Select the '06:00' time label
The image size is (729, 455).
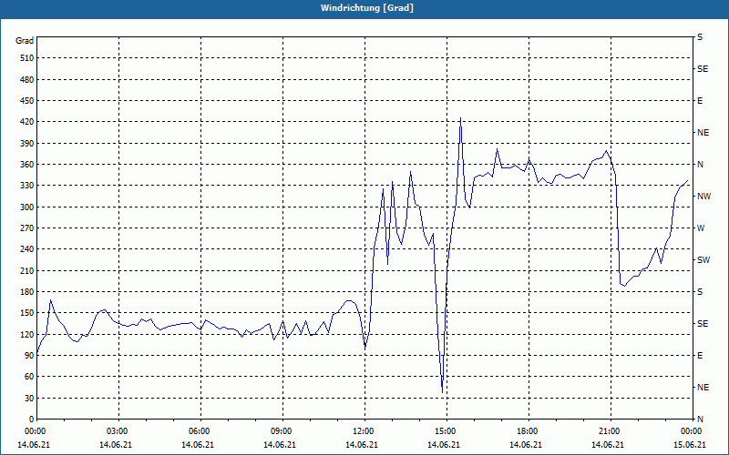[200, 430]
